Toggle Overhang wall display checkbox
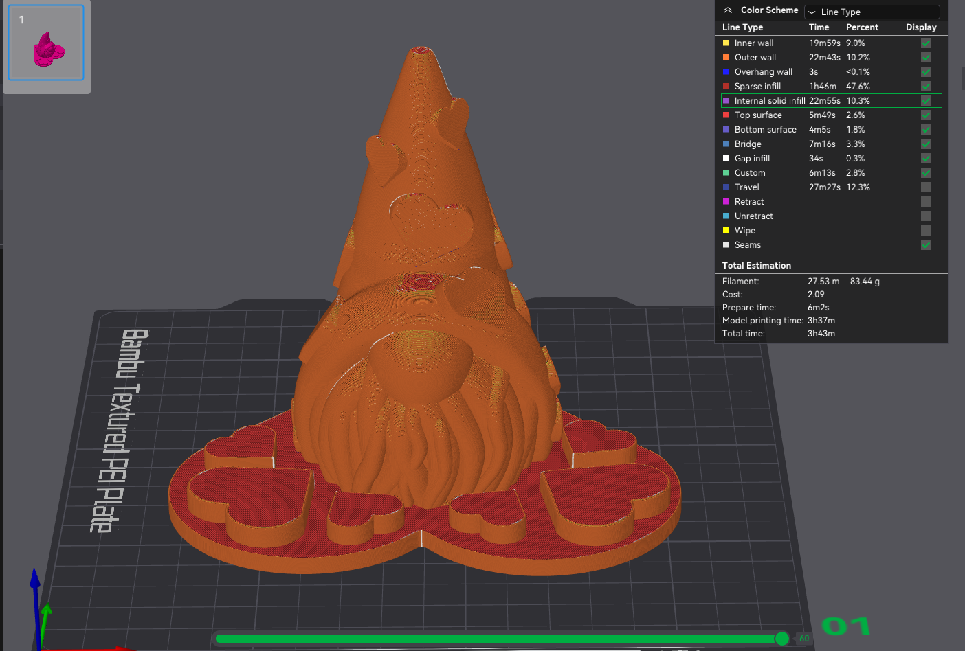This screenshot has height=651, width=965. pyautogui.click(x=926, y=71)
